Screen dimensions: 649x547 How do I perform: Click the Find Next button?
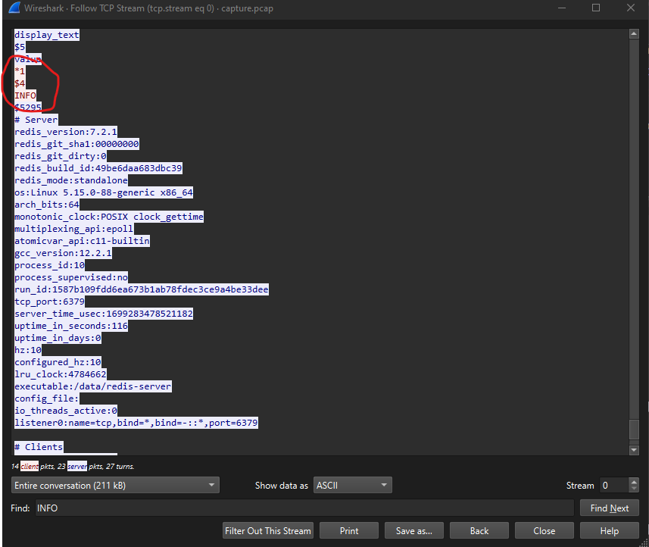point(610,508)
